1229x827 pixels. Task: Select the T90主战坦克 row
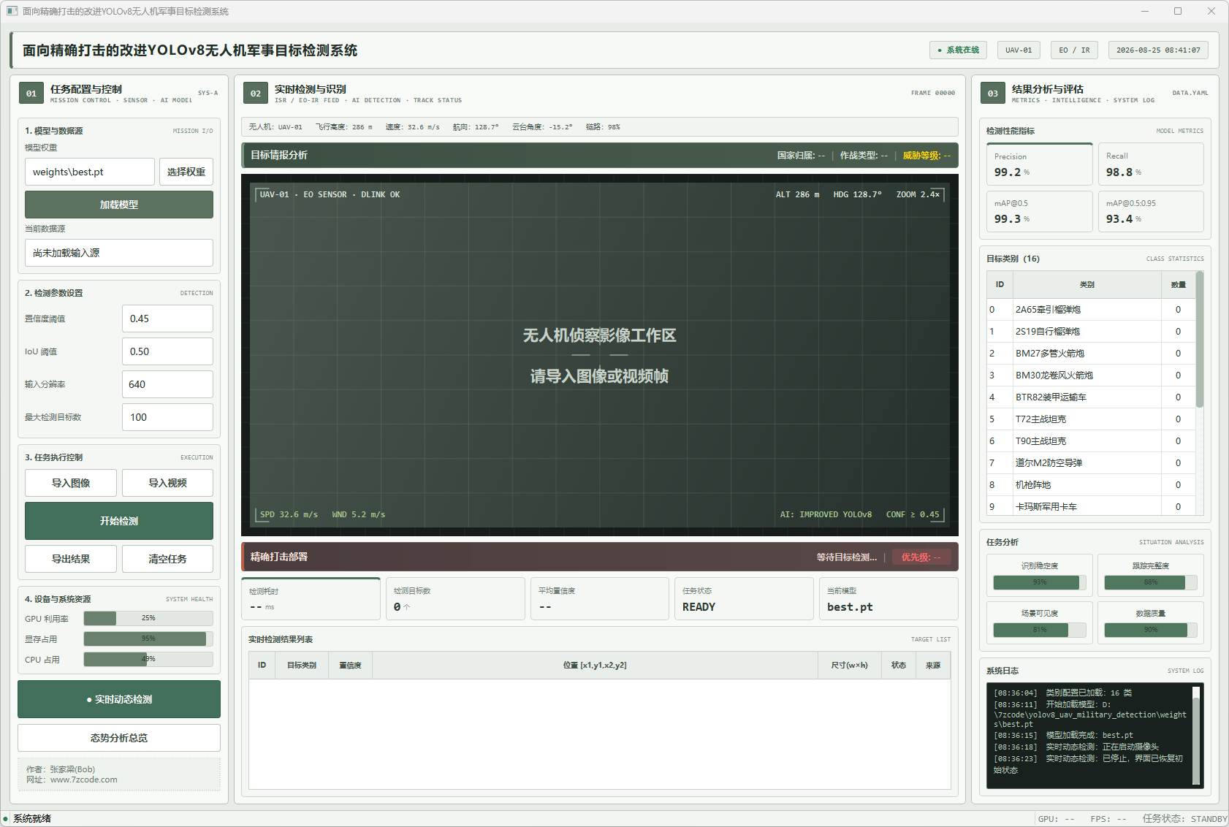(x=1091, y=441)
